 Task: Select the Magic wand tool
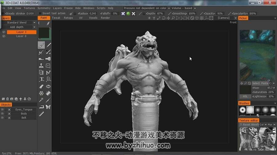pos(41,100)
